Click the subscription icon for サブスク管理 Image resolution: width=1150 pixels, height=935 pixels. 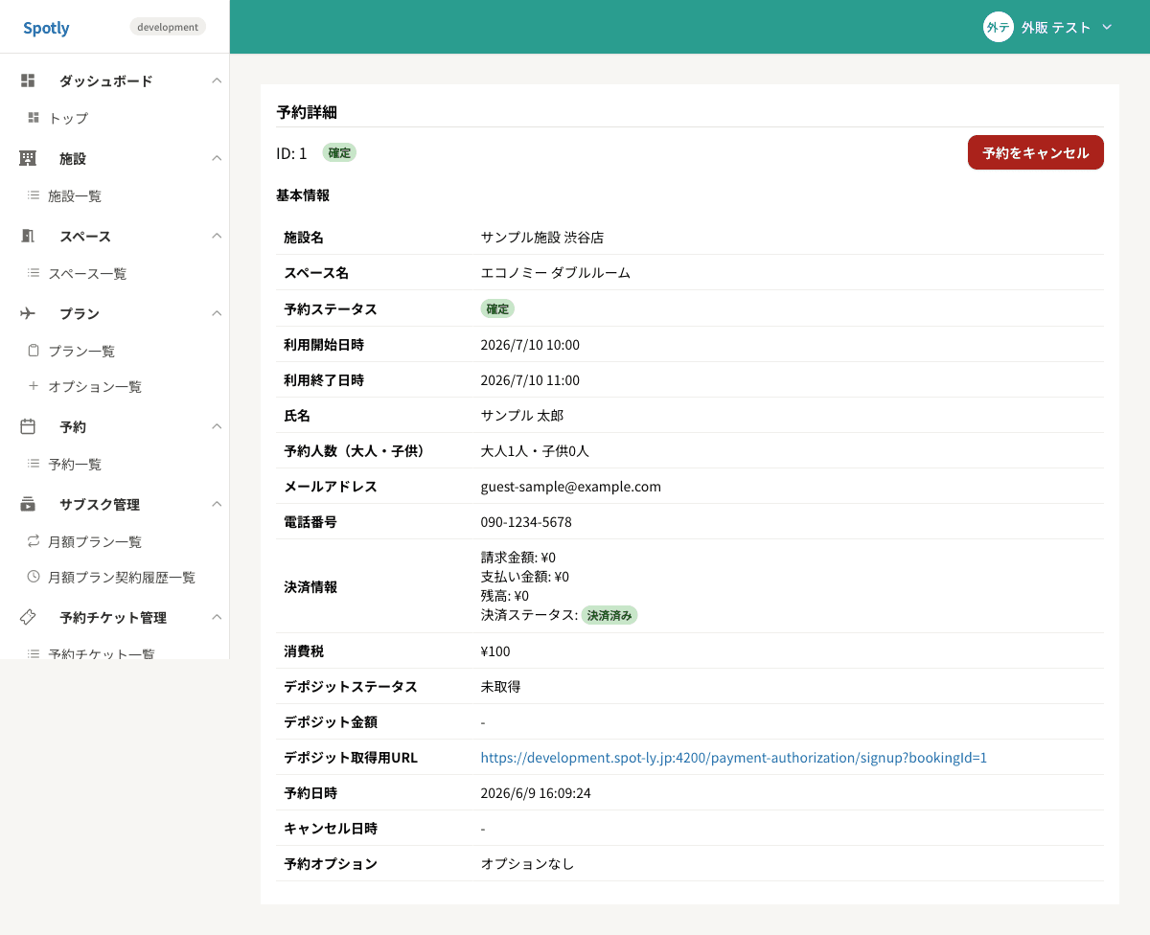[x=28, y=504]
